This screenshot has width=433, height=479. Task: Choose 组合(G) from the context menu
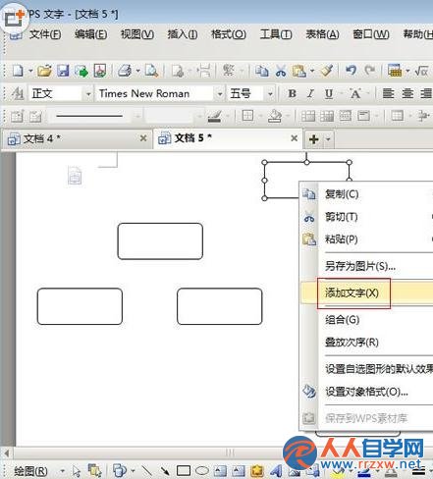click(x=366, y=319)
